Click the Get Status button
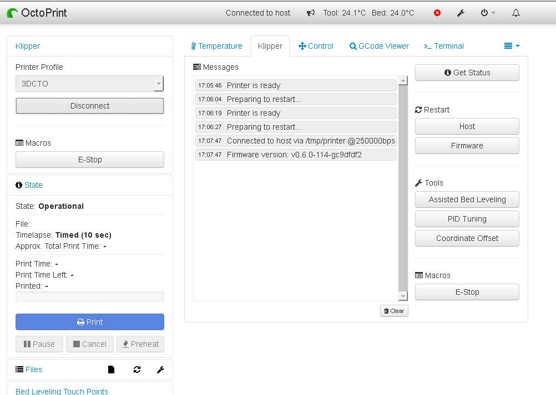 467,73
